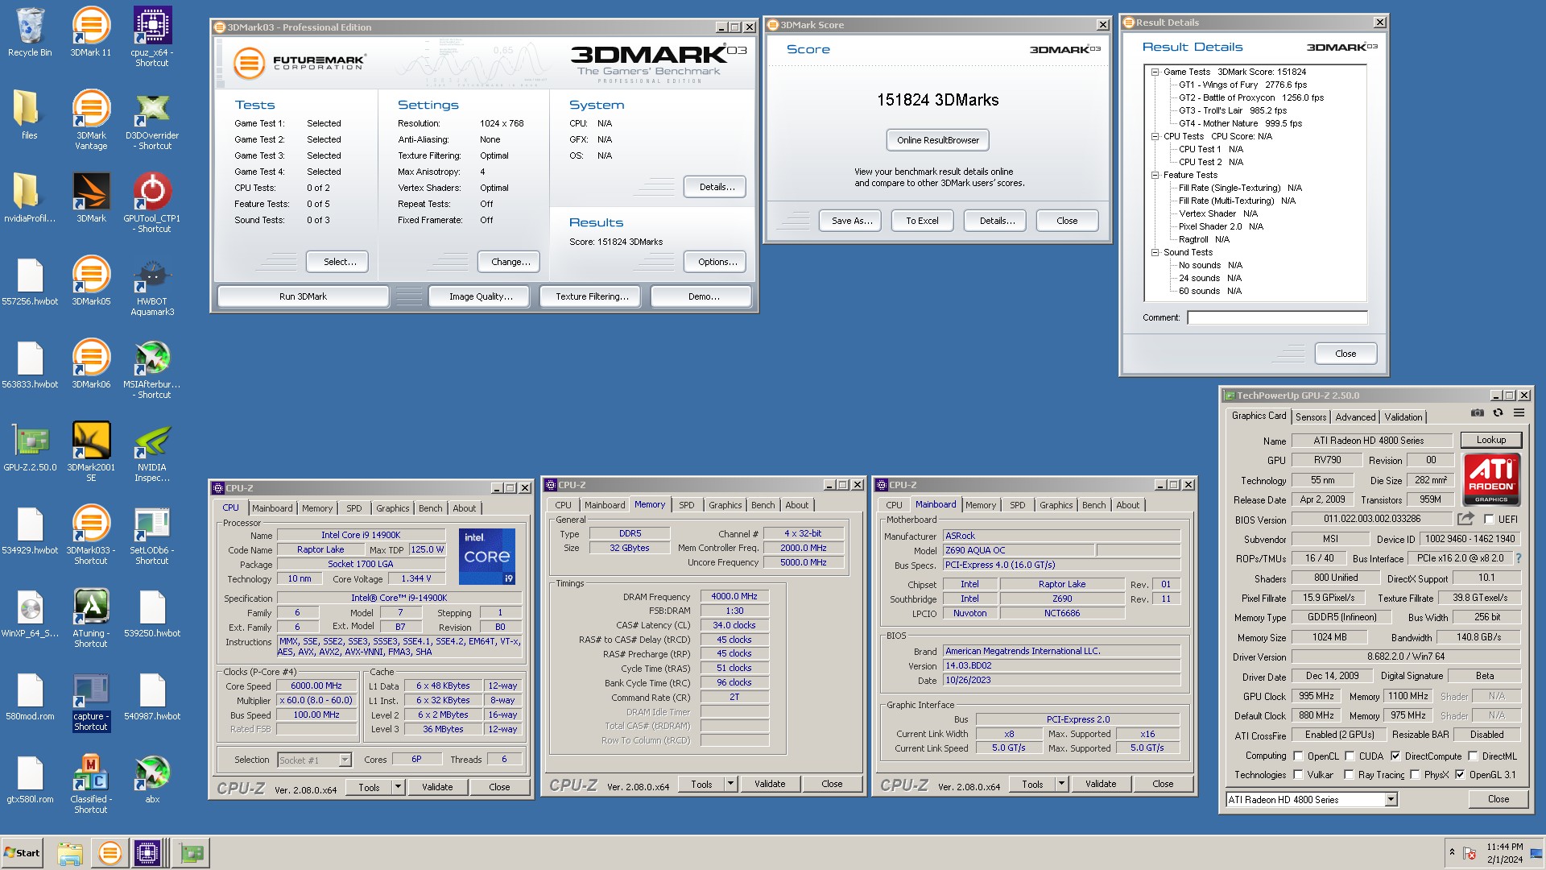Collapse the Sound Tests tree node
Image resolution: width=1546 pixels, height=870 pixels.
pos(1155,252)
